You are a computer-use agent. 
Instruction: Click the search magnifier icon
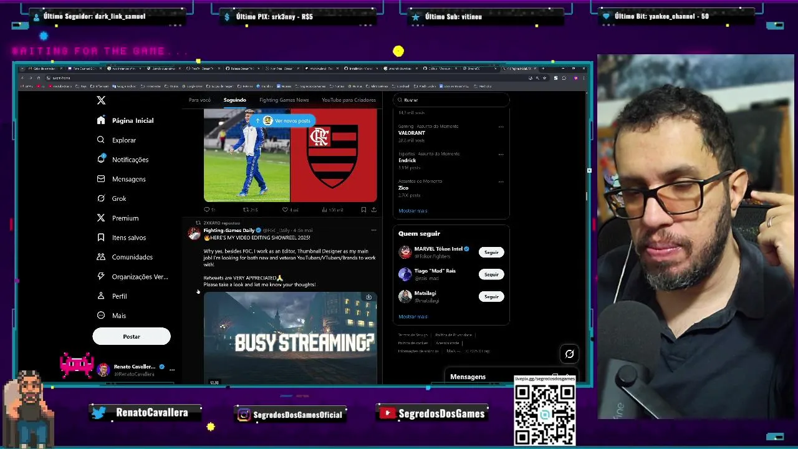coord(400,100)
